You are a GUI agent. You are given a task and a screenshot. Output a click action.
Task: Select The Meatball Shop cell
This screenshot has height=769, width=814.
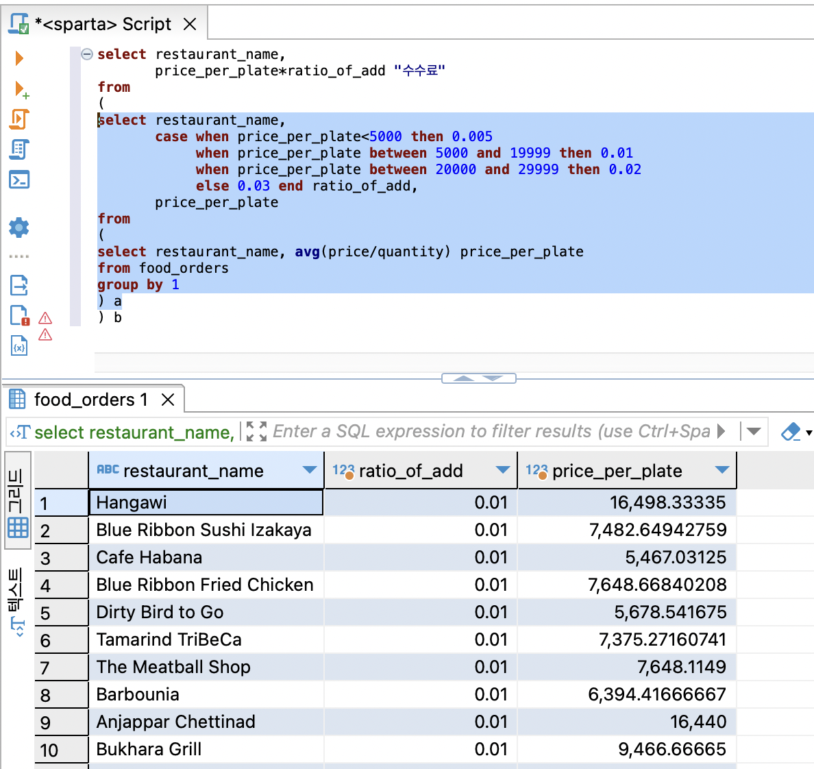[206, 668]
